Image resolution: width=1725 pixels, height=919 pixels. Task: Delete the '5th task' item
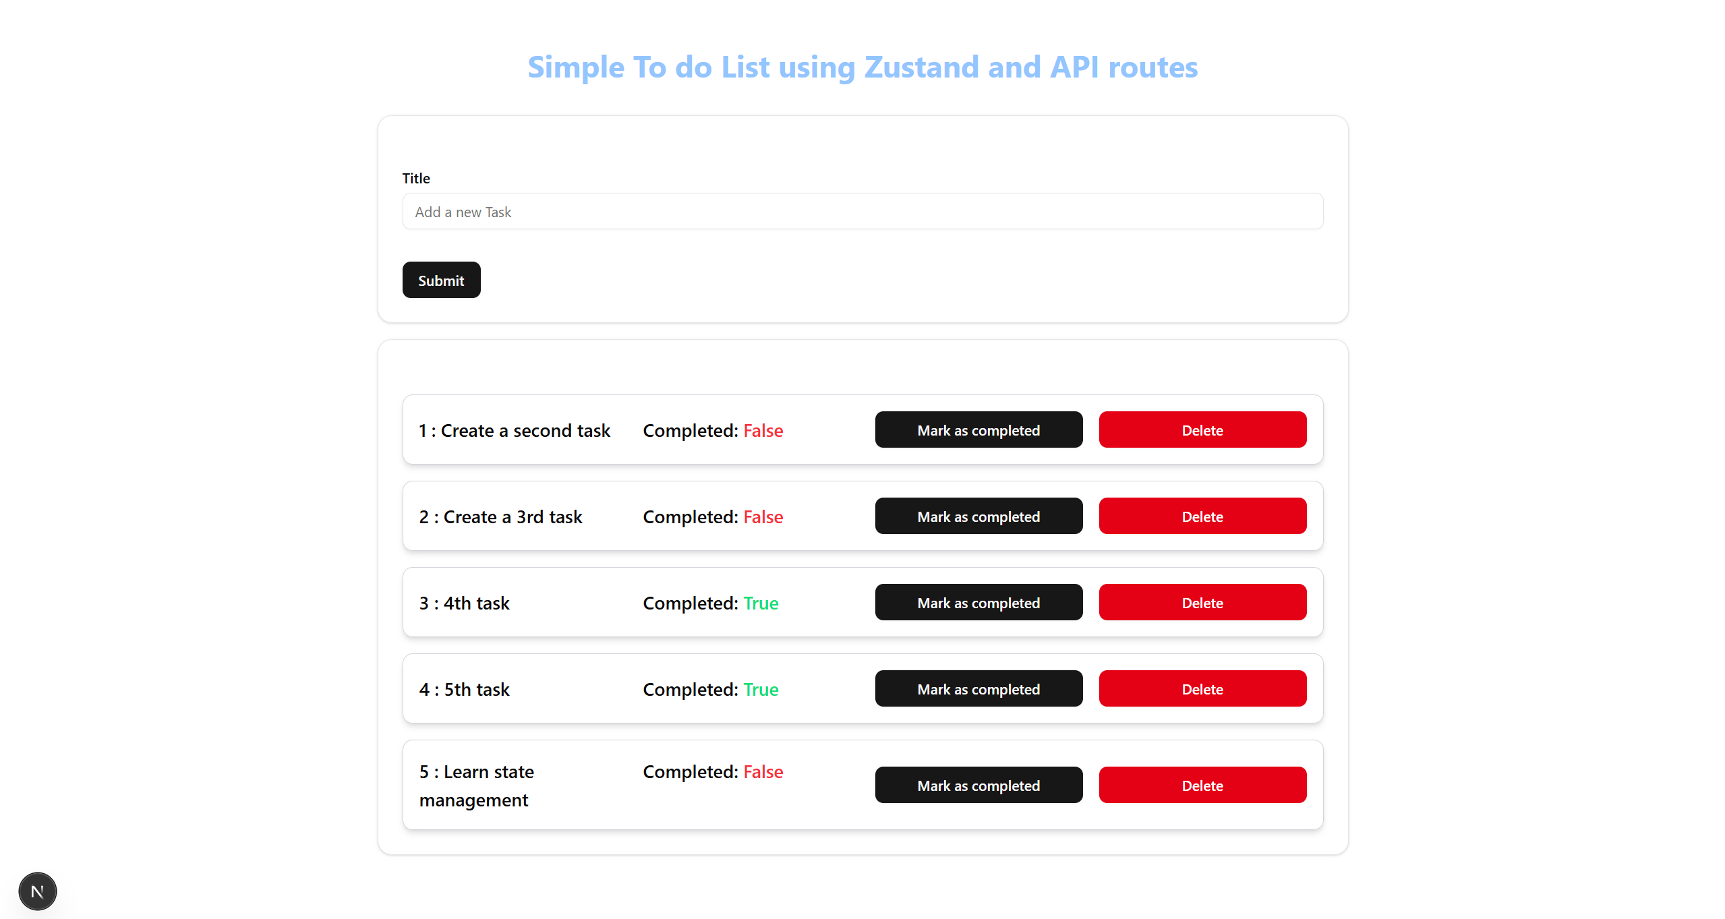[1202, 689]
